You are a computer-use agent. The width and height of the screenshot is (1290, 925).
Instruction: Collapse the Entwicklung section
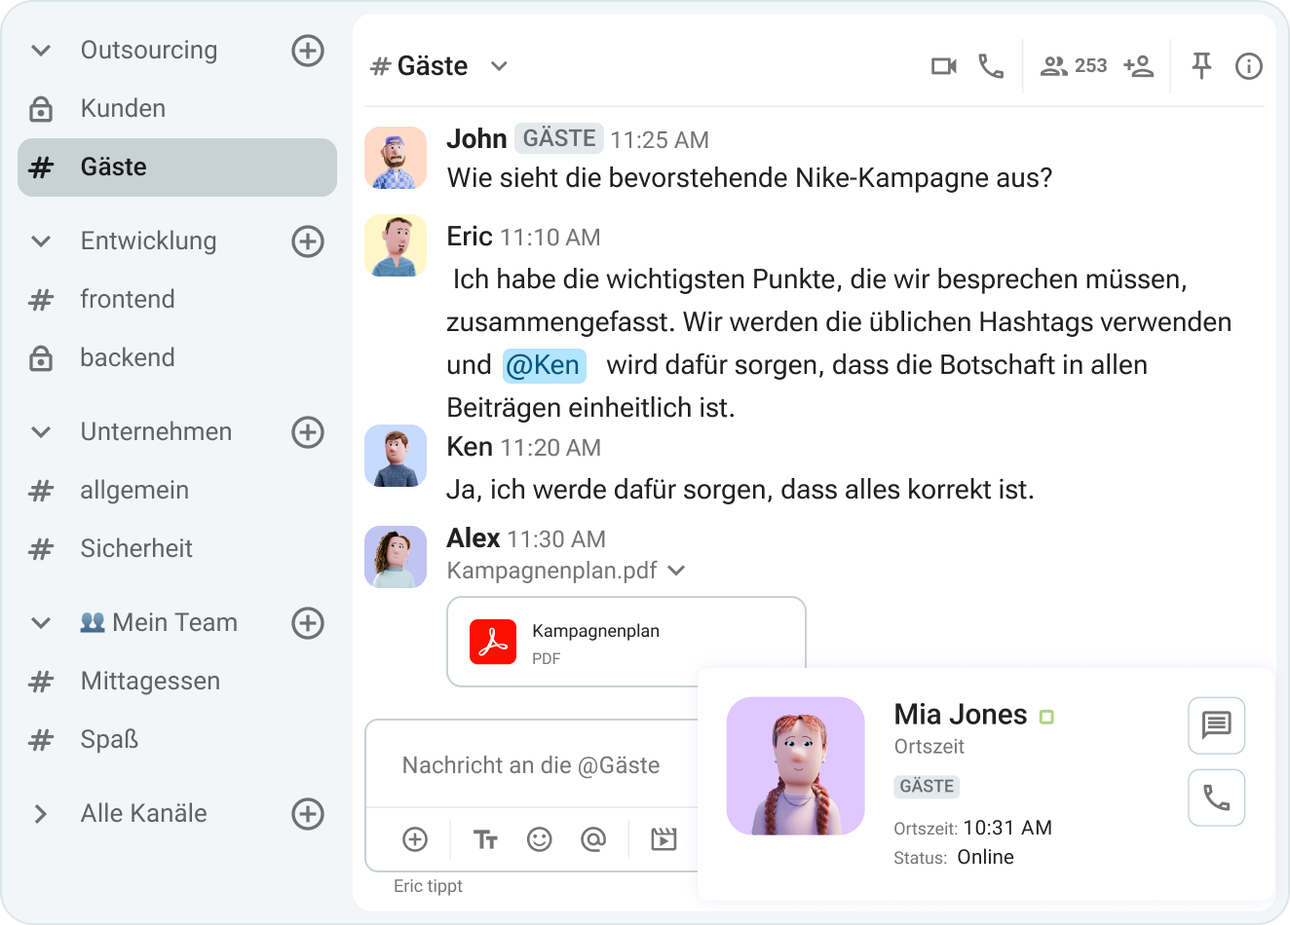point(40,240)
